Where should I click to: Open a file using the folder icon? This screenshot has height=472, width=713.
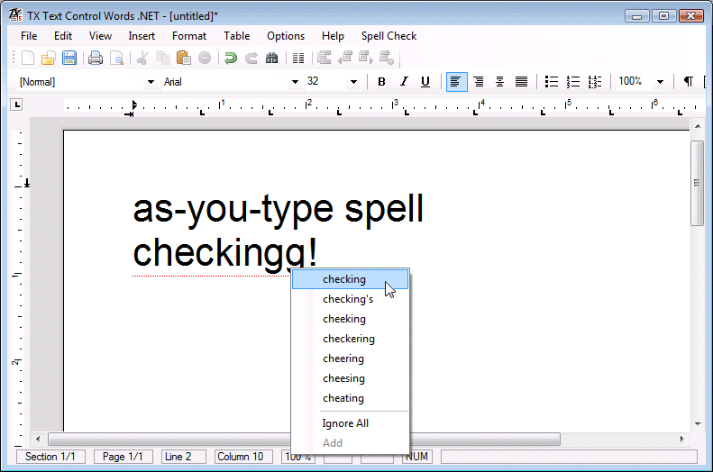point(48,59)
